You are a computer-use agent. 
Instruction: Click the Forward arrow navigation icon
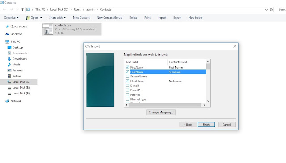pyautogui.click(x=11, y=9)
